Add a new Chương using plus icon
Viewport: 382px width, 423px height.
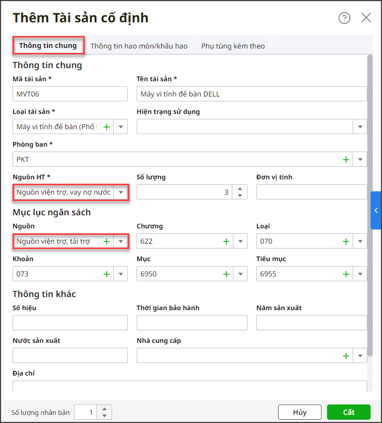[226, 241]
